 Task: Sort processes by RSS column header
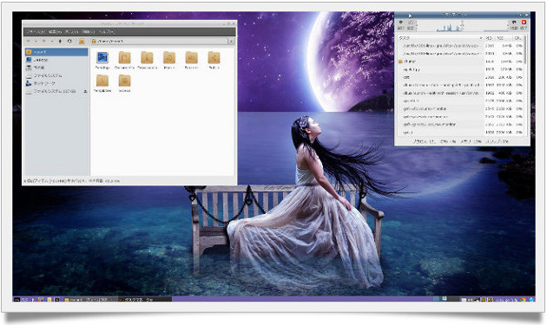click(504, 38)
